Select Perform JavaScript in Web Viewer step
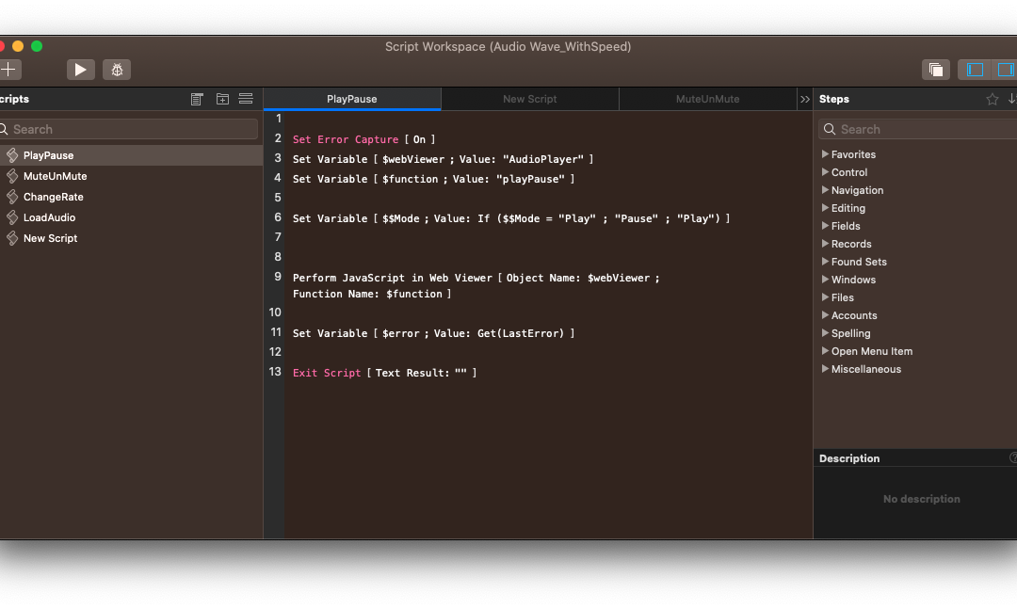Viewport: 1017px width, 609px height. [x=476, y=285]
